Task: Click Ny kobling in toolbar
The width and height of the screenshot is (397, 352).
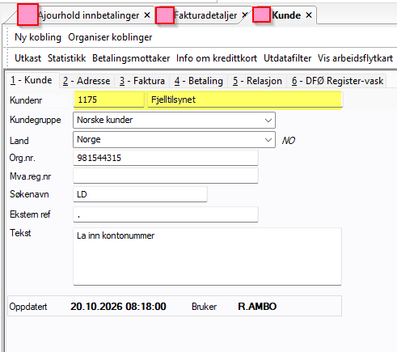Action: point(38,37)
